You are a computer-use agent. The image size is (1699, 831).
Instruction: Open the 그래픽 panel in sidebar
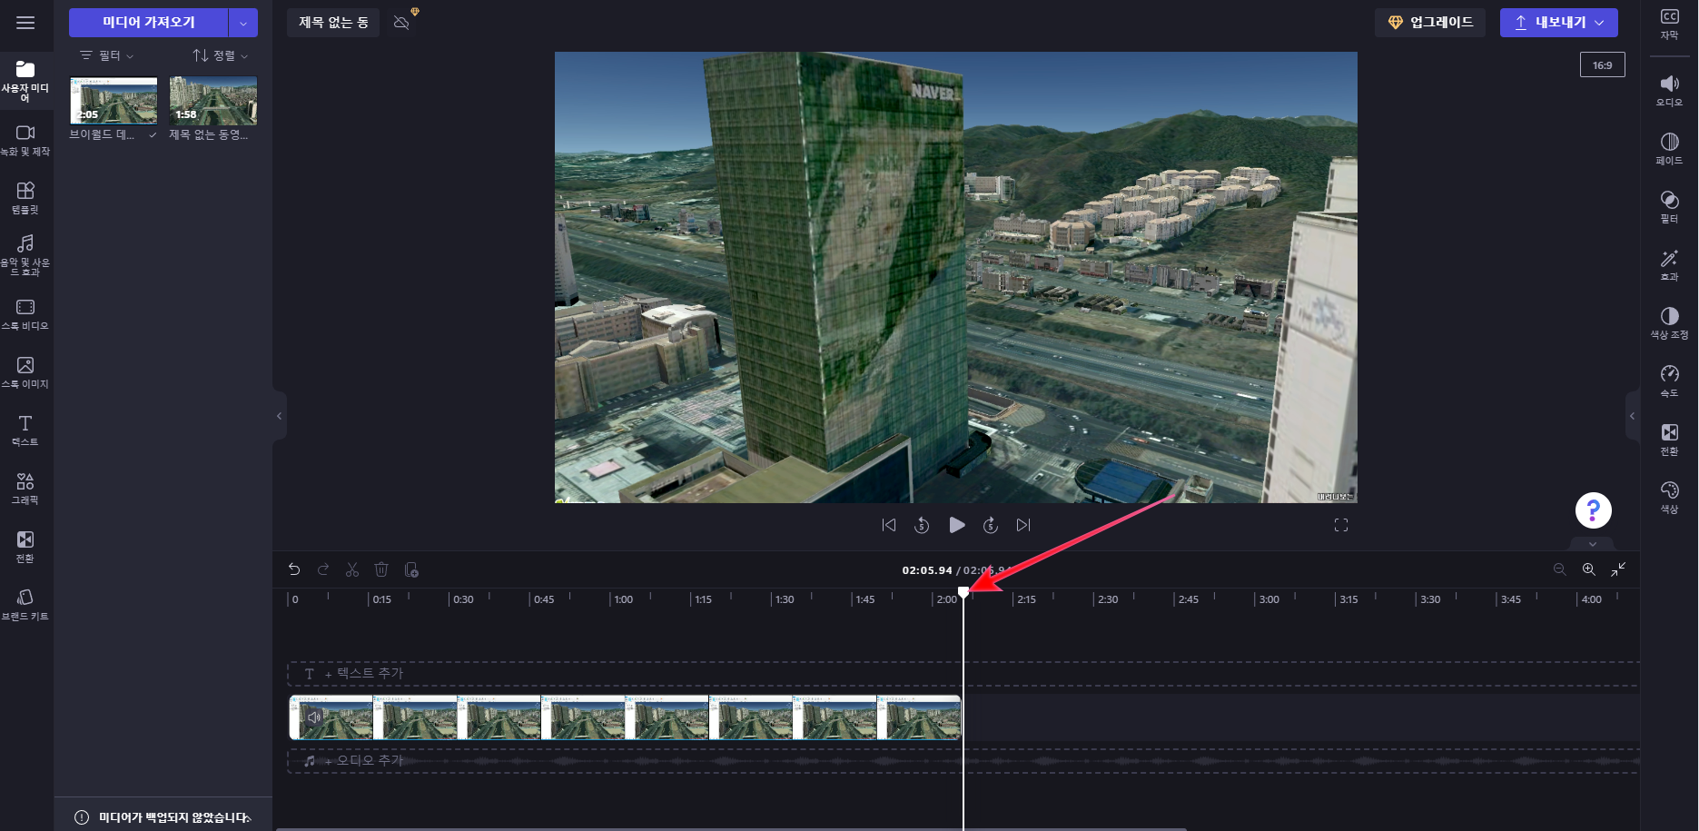pyautogui.click(x=25, y=489)
